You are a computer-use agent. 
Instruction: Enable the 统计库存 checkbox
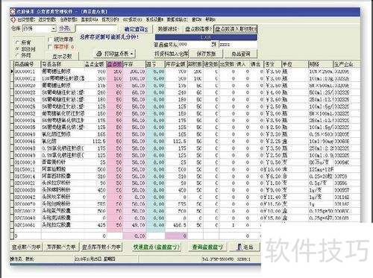pyautogui.click(x=50, y=40)
